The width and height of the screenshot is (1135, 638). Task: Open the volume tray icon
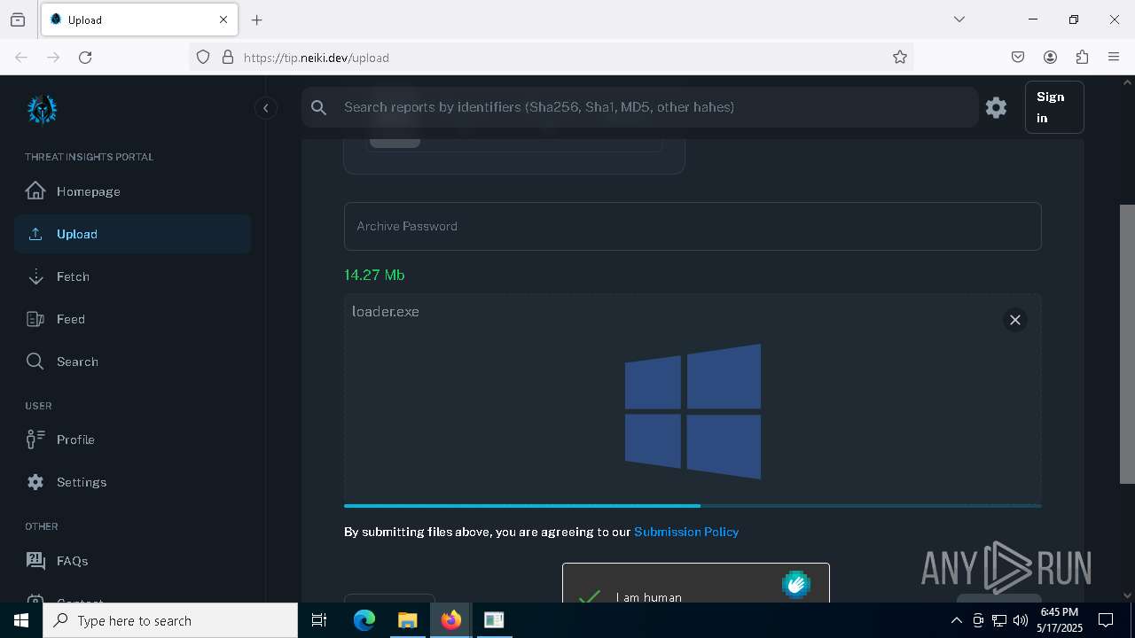1021,620
